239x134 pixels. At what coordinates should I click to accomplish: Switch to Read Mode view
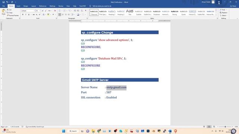204,127
